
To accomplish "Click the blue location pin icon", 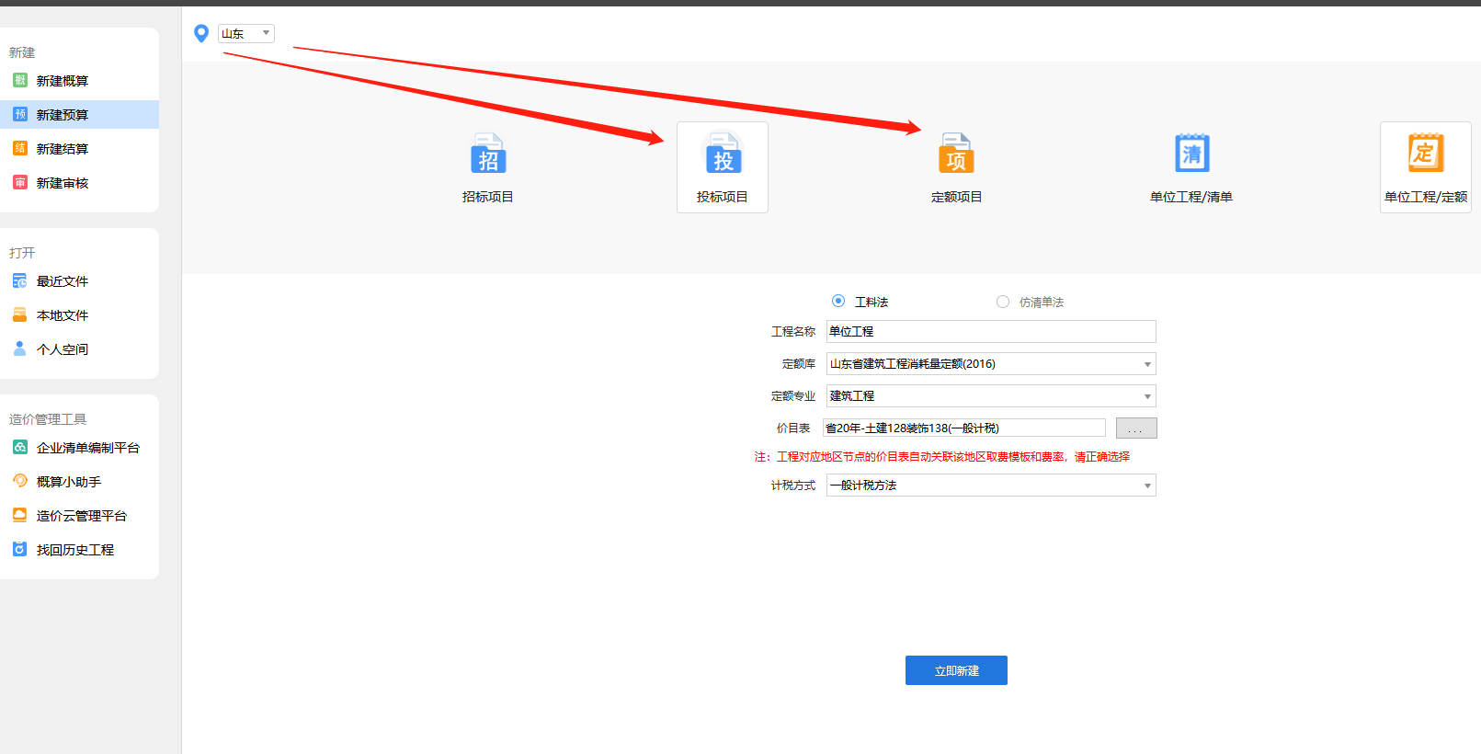I will [x=201, y=34].
